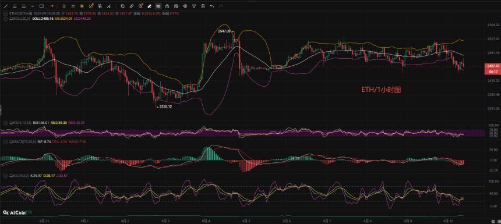Toggle the lock drawings icon

[167, 6]
